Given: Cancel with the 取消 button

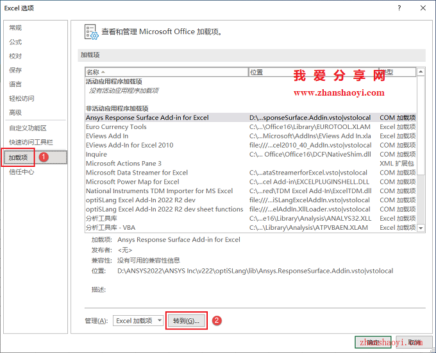Looking at the screenshot, I should 414,343.
